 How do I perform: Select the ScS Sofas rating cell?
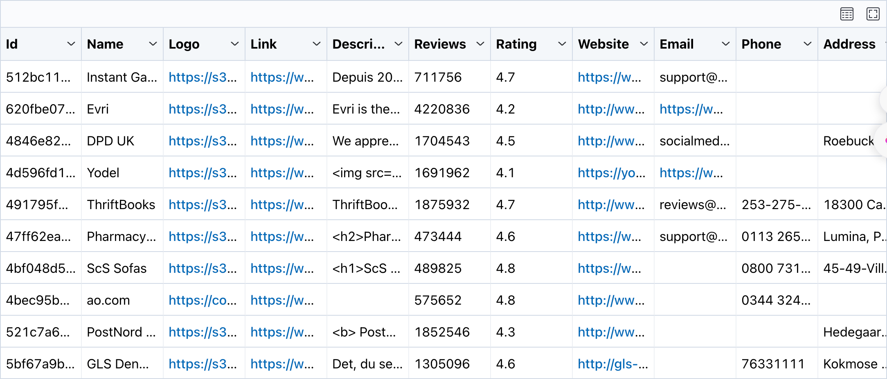click(505, 268)
